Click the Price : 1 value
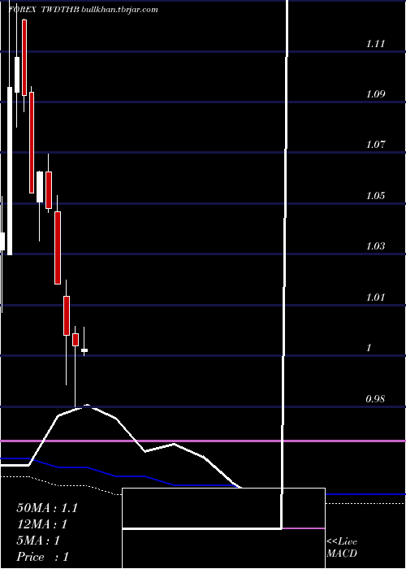The width and height of the screenshot is (406, 569). pyautogui.click(x=42, y=557)
